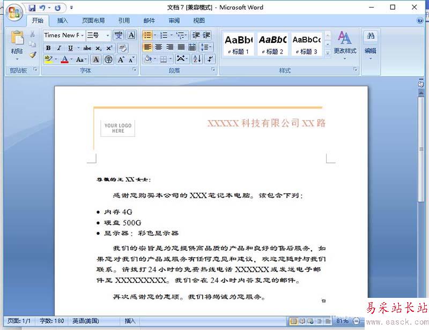Open Word help with question mark icon

[420, 20]
